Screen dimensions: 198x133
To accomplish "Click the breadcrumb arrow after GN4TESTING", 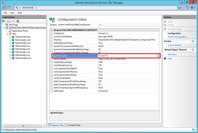I will [36, 8].
